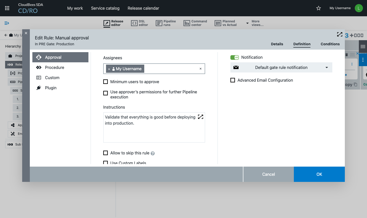Switch to the Details tab
This screenshot has height=218, width=367.
(277, 44)
